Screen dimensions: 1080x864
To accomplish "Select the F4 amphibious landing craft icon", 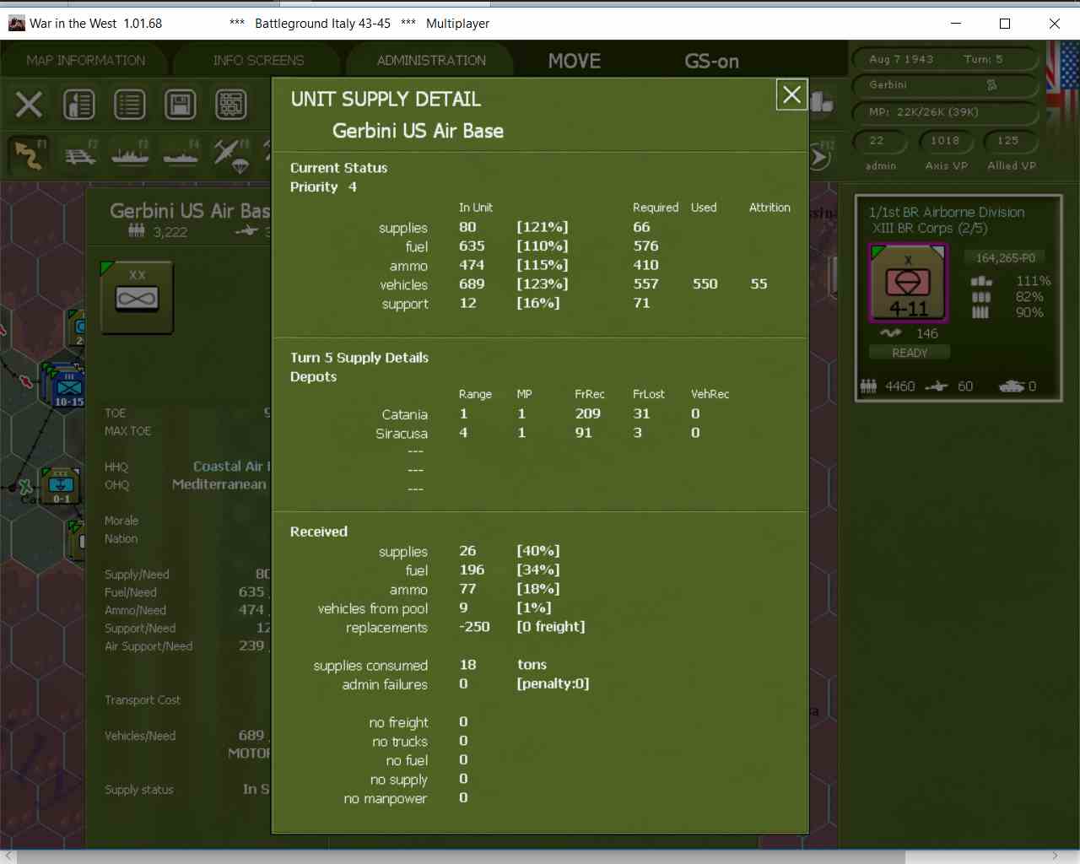I will pyautogui.click(x=181, y=155).
